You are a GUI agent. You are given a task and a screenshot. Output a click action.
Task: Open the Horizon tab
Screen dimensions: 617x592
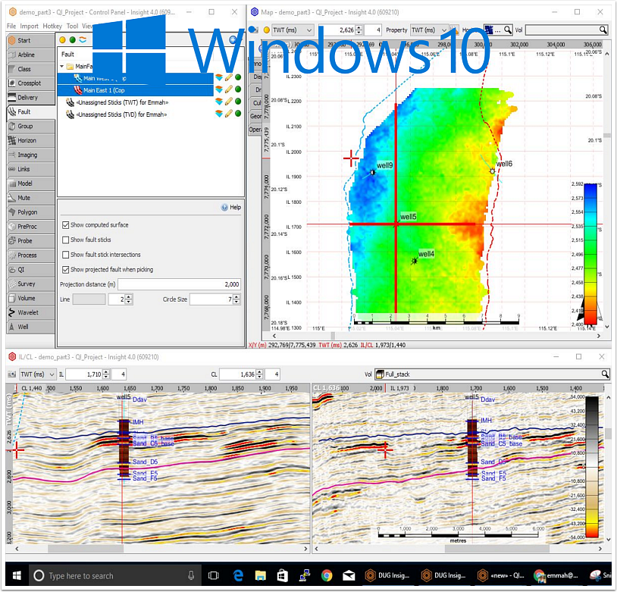click(x=30, y=140)
